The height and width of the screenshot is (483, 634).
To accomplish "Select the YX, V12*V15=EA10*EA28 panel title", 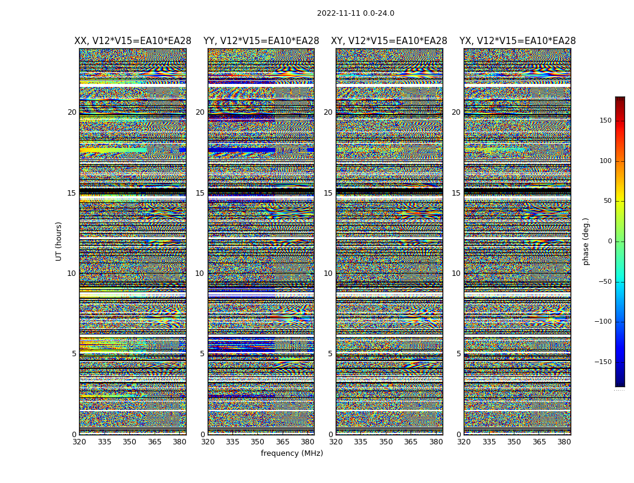I will click(x=517, y=41).
